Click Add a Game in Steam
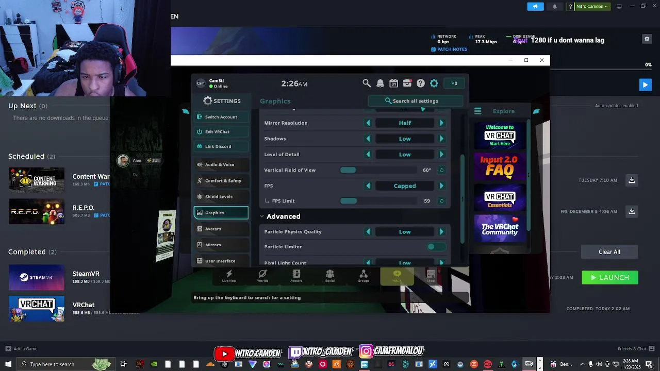Viewport: 660px width, 371px height. [21, 349]
